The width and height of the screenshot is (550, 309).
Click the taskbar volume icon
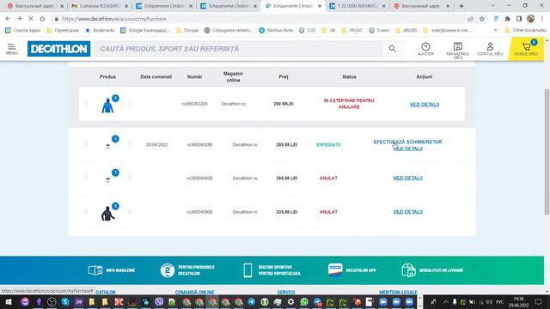coord(489,302)
